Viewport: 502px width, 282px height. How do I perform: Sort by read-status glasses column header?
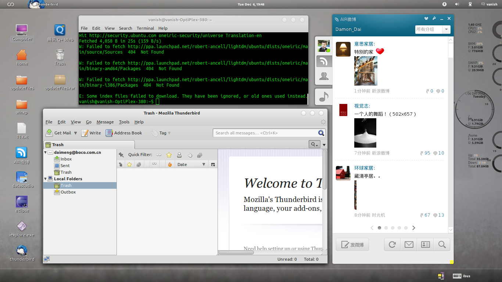coord(154,164)
